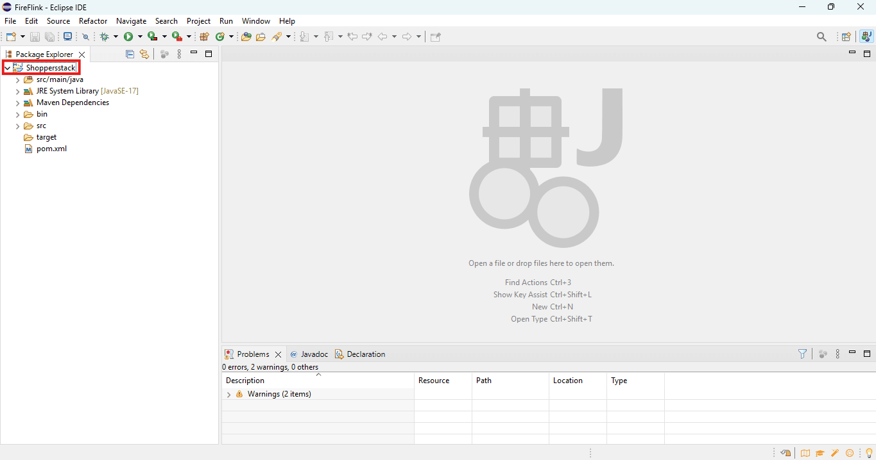Open the Window menu
This screenshot has height=460, width=876.
click(x=256, y=21)
